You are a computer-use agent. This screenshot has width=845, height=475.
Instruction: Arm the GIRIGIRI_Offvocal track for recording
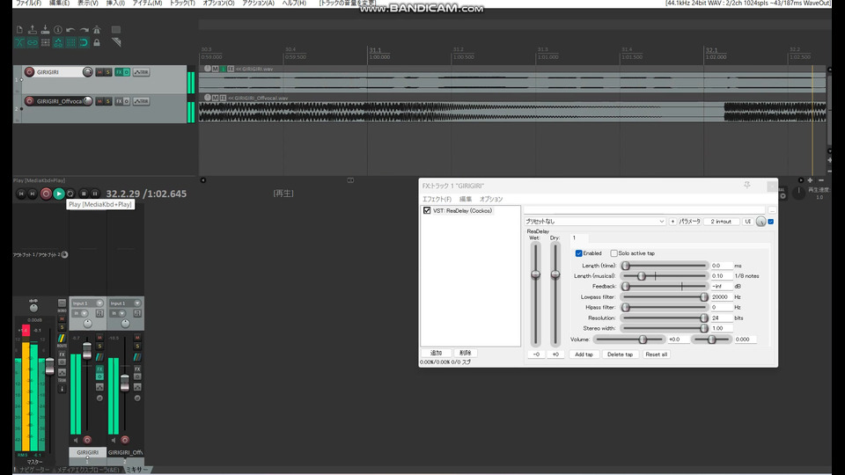[29, 101]
